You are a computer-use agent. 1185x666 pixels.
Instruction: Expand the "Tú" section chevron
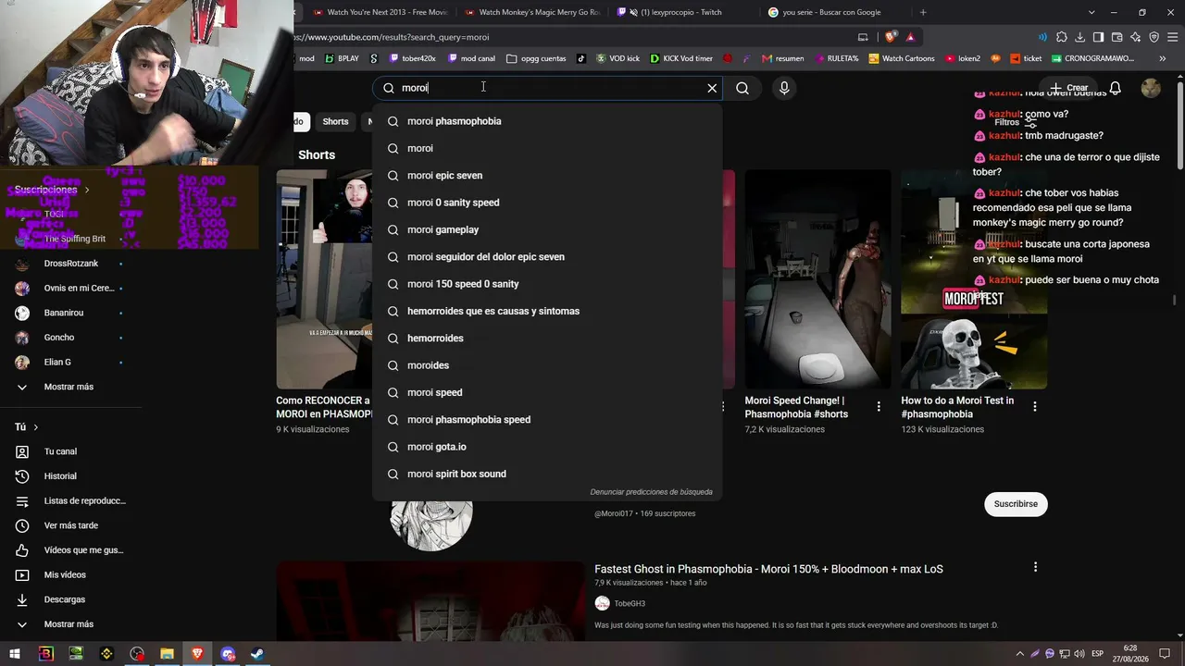pos(35,427)
